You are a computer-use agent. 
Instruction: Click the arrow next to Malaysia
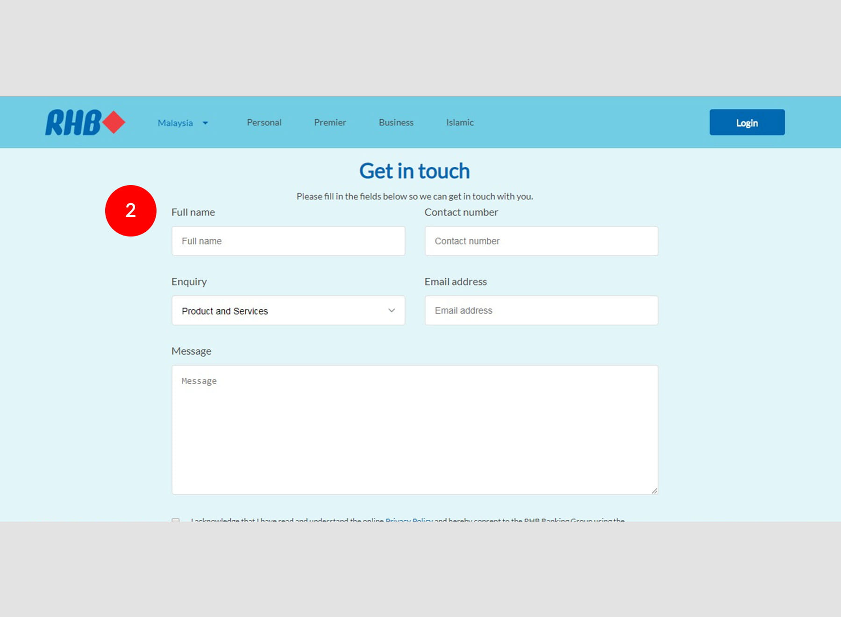pos(205,123)
